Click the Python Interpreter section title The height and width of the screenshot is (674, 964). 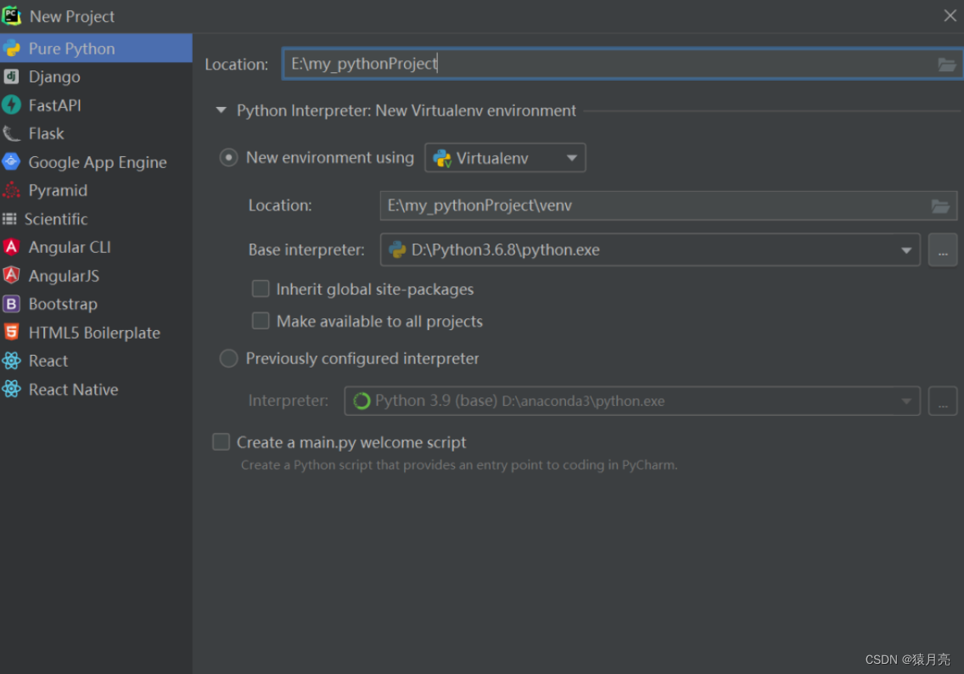[406, 110]
